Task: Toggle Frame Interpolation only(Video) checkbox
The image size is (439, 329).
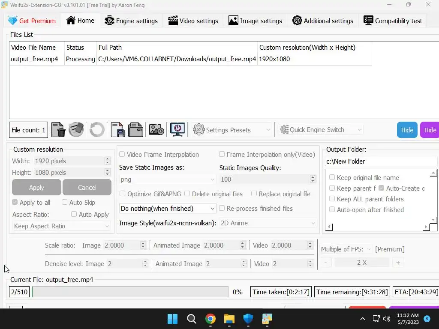Action: [x=222, y=154]
